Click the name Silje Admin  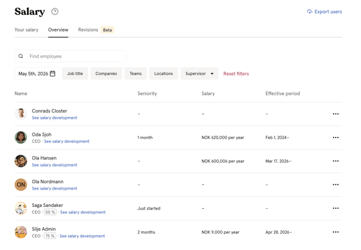[x=44, y=229]
